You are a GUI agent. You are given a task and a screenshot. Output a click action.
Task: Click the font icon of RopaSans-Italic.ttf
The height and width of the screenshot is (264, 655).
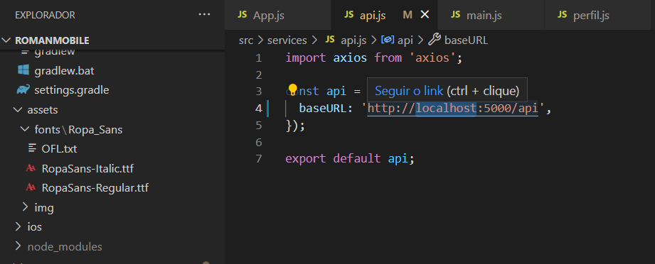(x=31, y=168)
